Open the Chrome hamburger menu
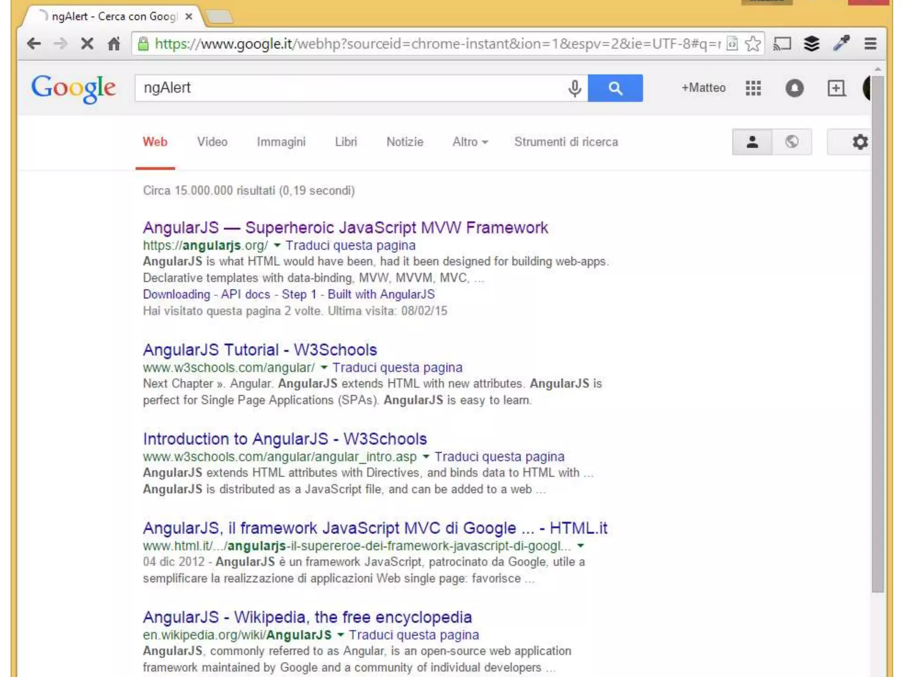The height and width of the screenshot is (677, 903). click(870, 44)
